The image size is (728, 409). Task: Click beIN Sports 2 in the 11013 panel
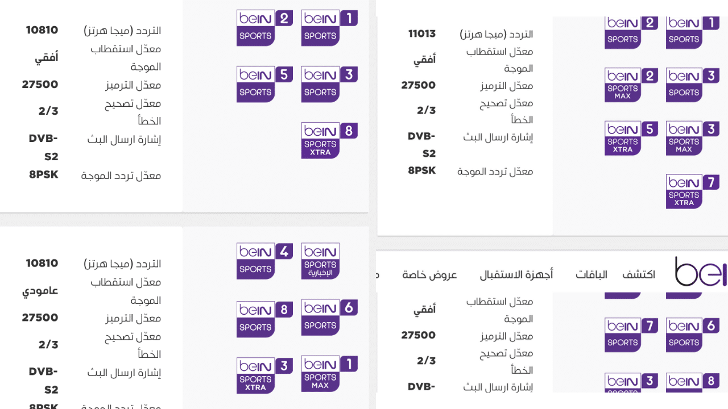[631, 32]
